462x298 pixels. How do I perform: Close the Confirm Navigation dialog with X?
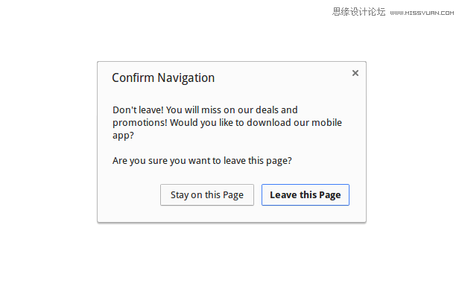pos(355,73)
